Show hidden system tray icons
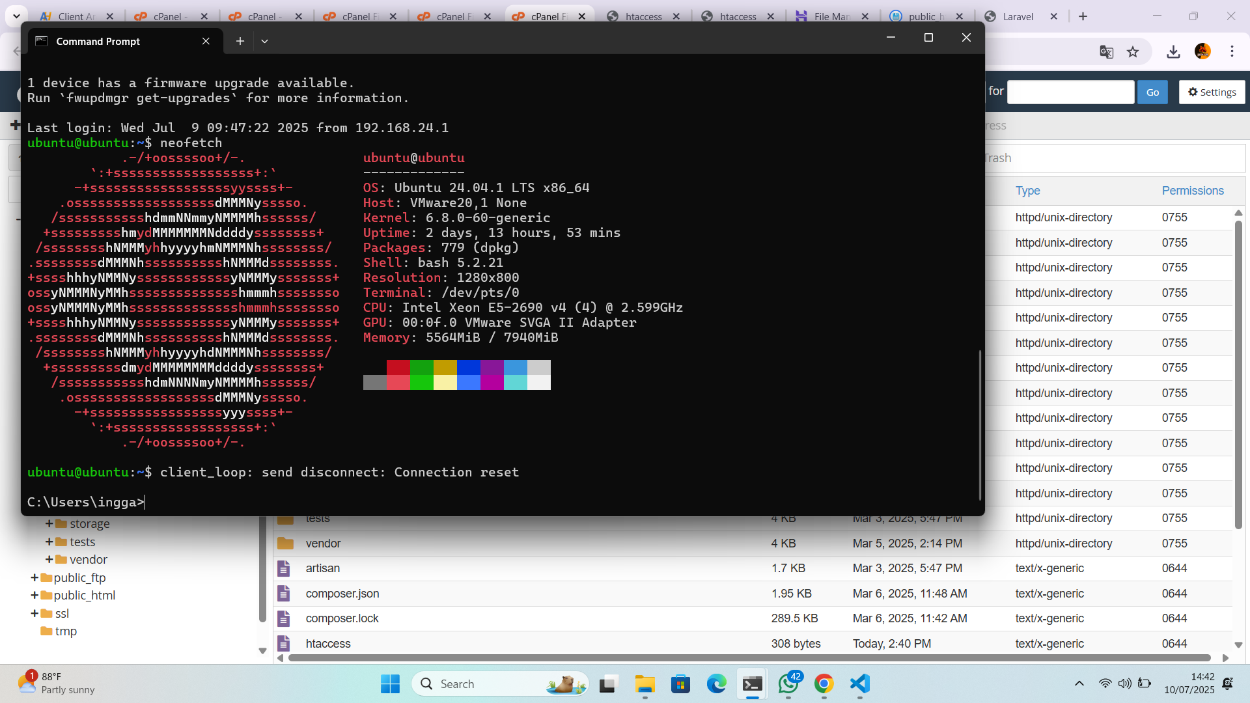The width and height of the screenshot is (1250, 703). tap(1079, 683)
